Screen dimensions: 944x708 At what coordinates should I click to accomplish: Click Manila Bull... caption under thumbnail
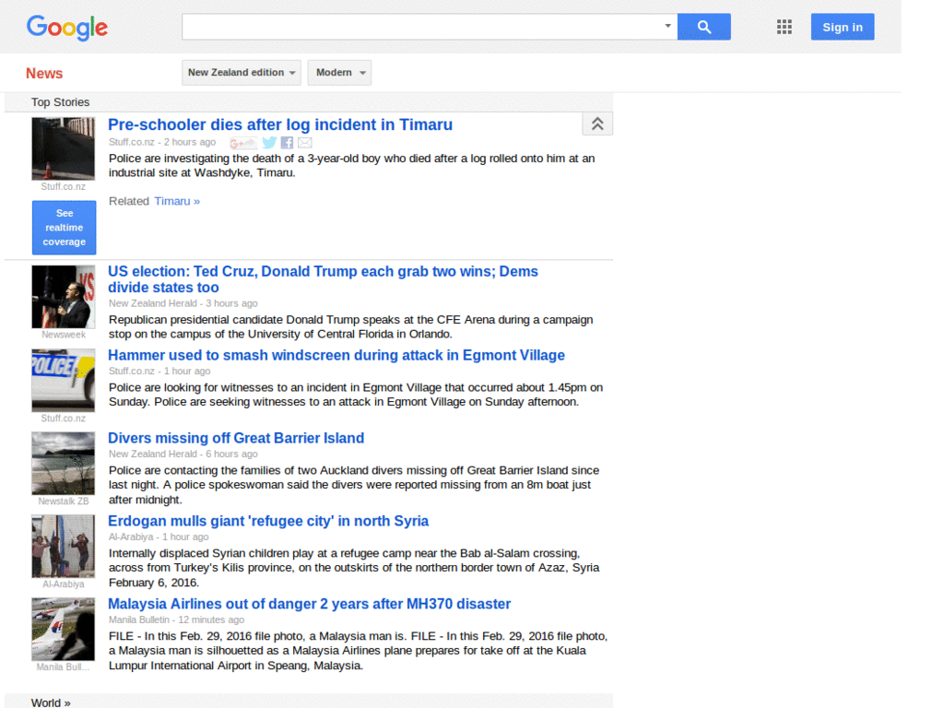coord(63,667)
